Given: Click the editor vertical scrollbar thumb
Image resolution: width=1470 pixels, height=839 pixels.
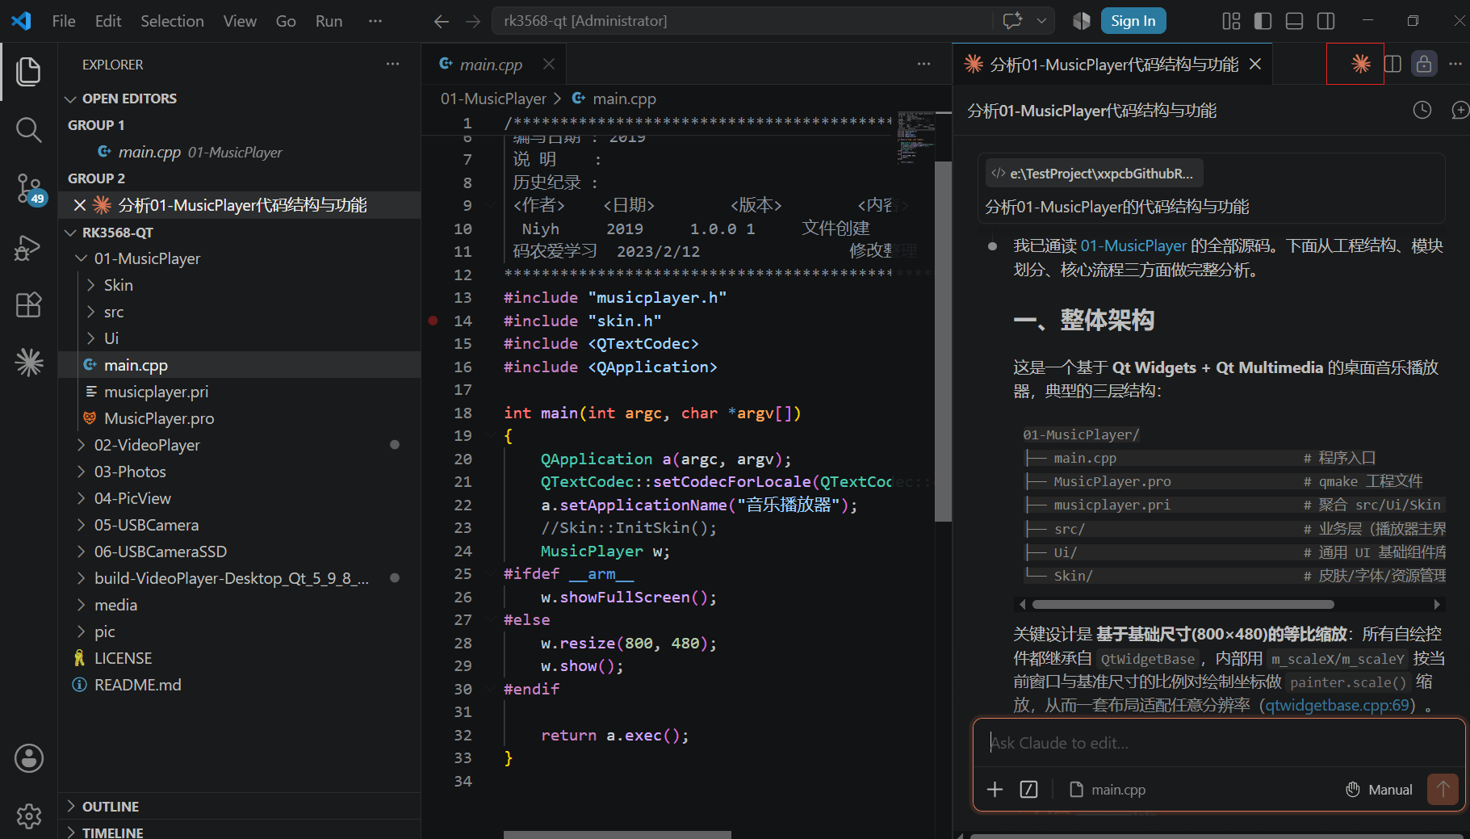Looking at the screenshot, I should tap(943, 341).
